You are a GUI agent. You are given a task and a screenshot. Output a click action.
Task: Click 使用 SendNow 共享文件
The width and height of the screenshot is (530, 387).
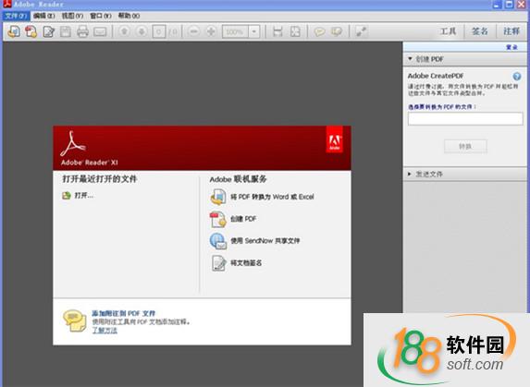pos(265,240)
